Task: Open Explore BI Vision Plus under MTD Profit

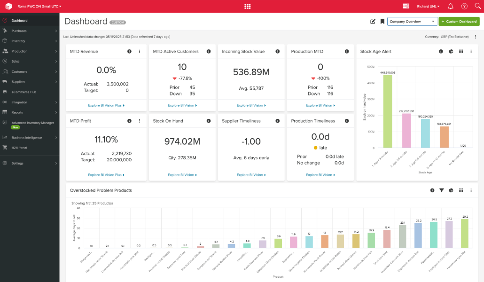Action: 106,174
